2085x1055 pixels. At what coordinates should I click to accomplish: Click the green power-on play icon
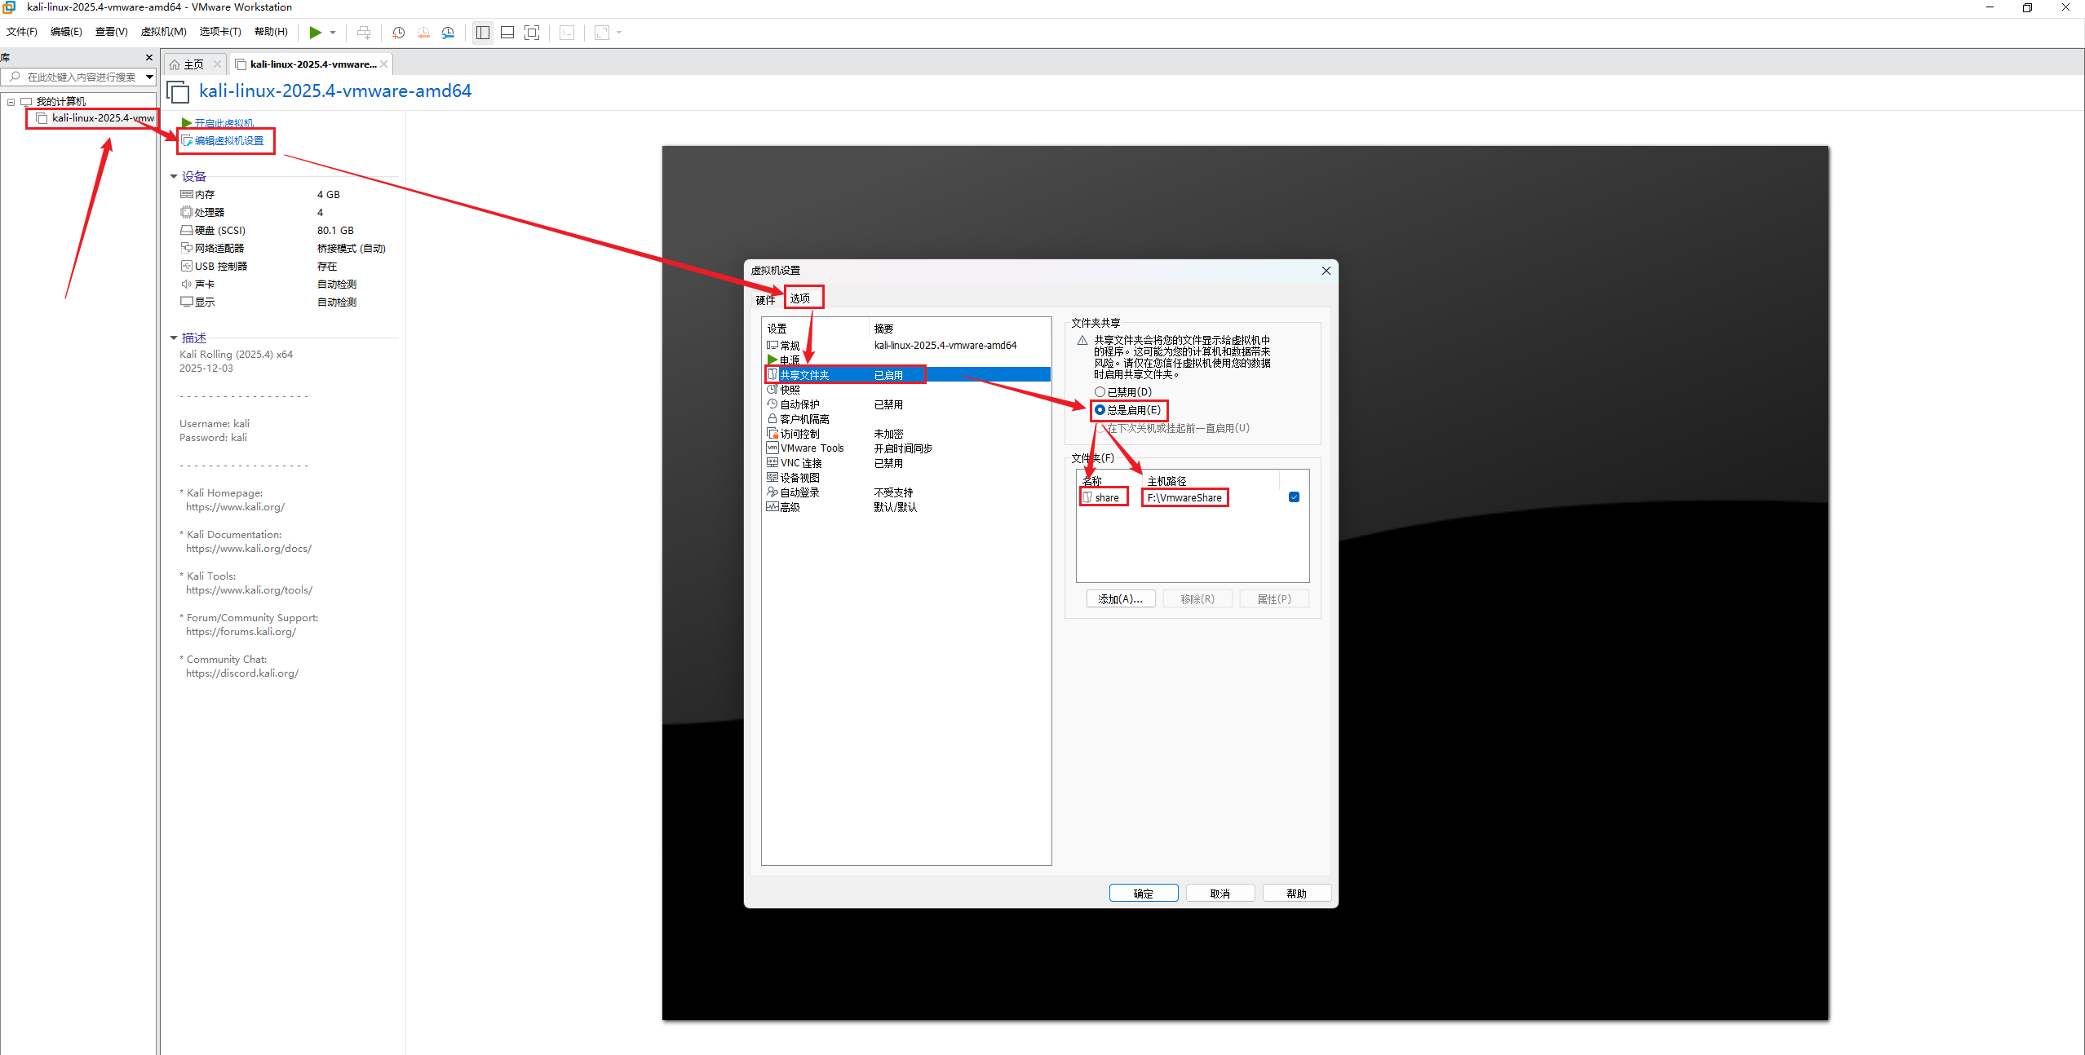pyautogui.click(x=315, y=33)
